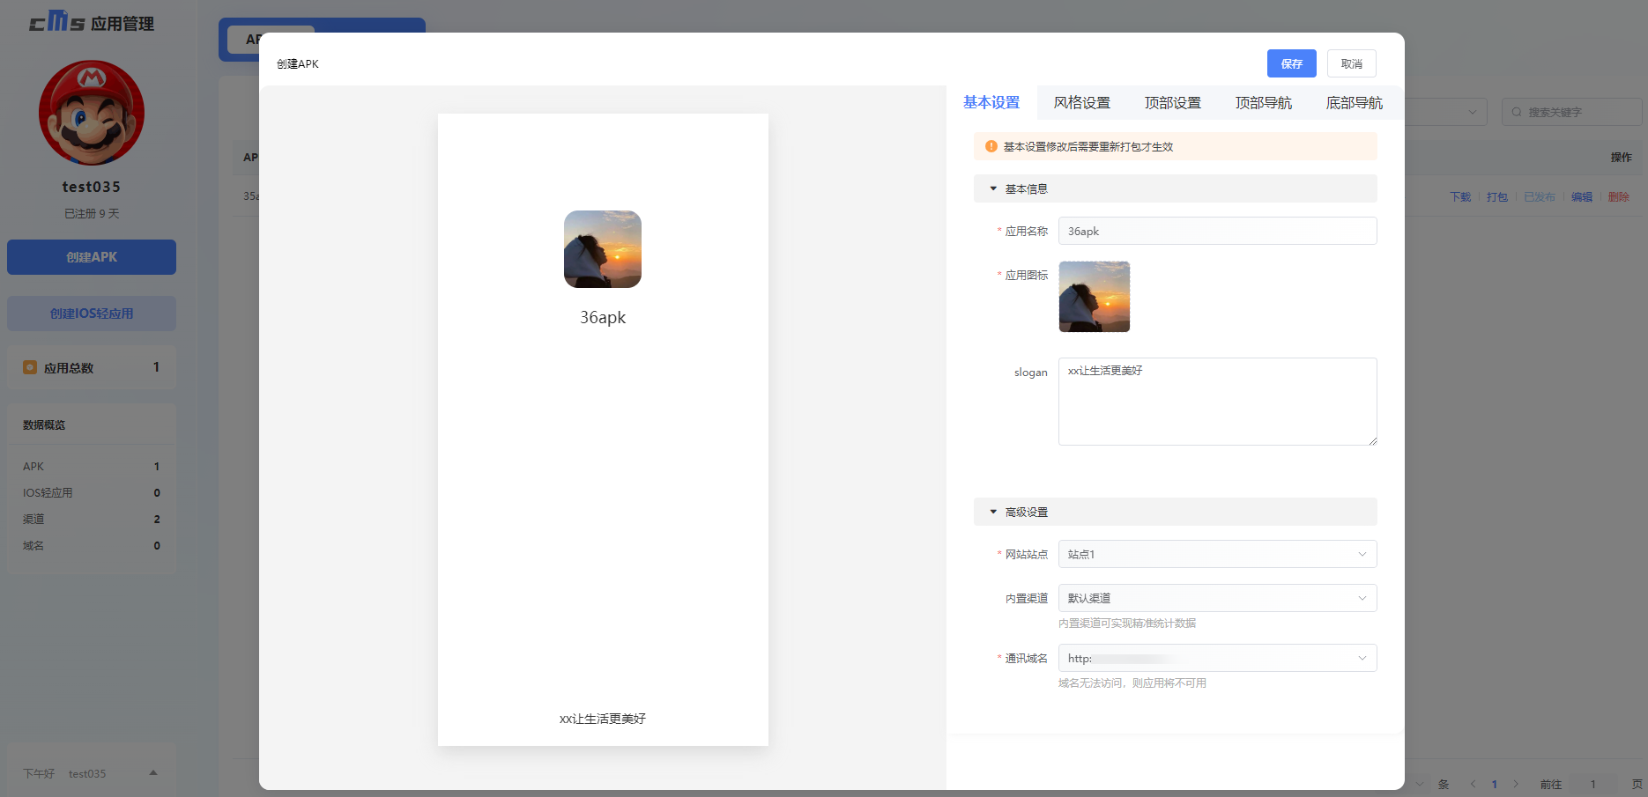1648x797 pixels.
Task: Click into the slogan text area
Action: pos(1217,402)
